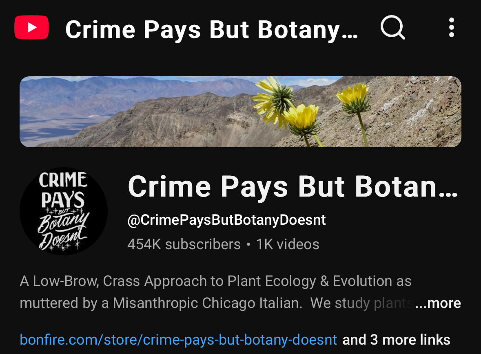
Task: Open the bonfire.com store link
Action: pos(178,340)
